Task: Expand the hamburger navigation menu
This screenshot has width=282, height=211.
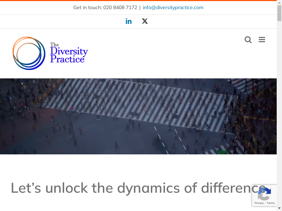Action: click(262, 40)
